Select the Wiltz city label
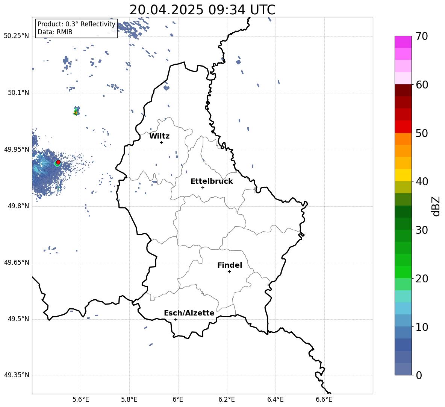445x407 pixels. (159, 136)
